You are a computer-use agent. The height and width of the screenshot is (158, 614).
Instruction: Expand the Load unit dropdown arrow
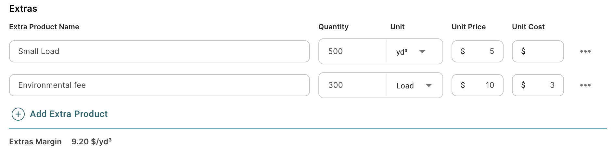pos(429,86)
